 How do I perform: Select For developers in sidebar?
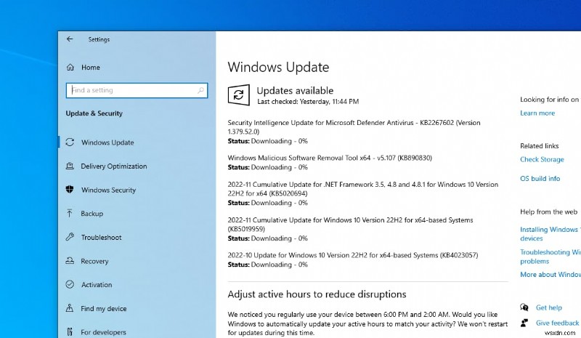coord(103,332)
